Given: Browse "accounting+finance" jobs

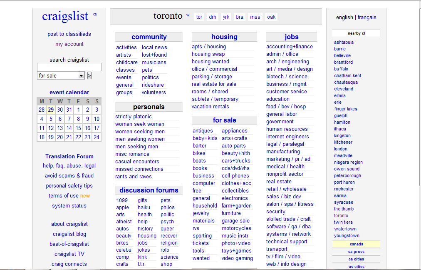Looking at the screenshot, I should pyautogui.click(x=290, y=47).
